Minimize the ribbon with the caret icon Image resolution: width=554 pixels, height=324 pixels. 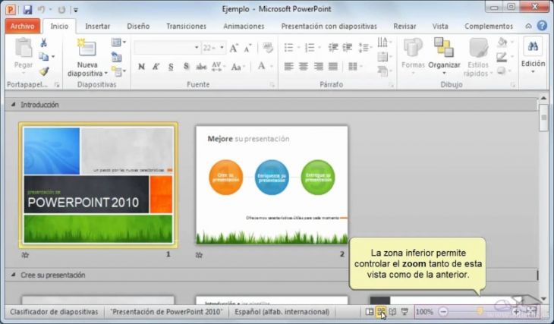pyautogui.click(x=528, y=26)
